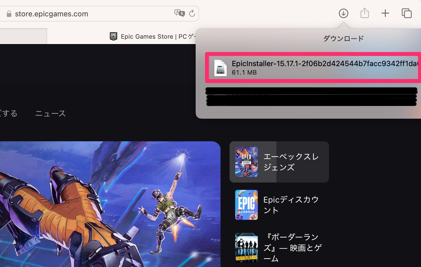The height and width of the screenshot is (267, 421).
Task: Click the Apex Legends thumbnail
Action: [x=247, y=162]
